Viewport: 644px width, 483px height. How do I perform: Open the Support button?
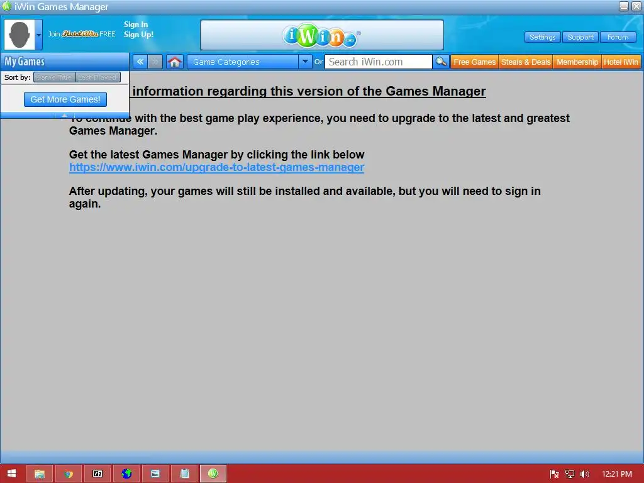click(580, 37)
